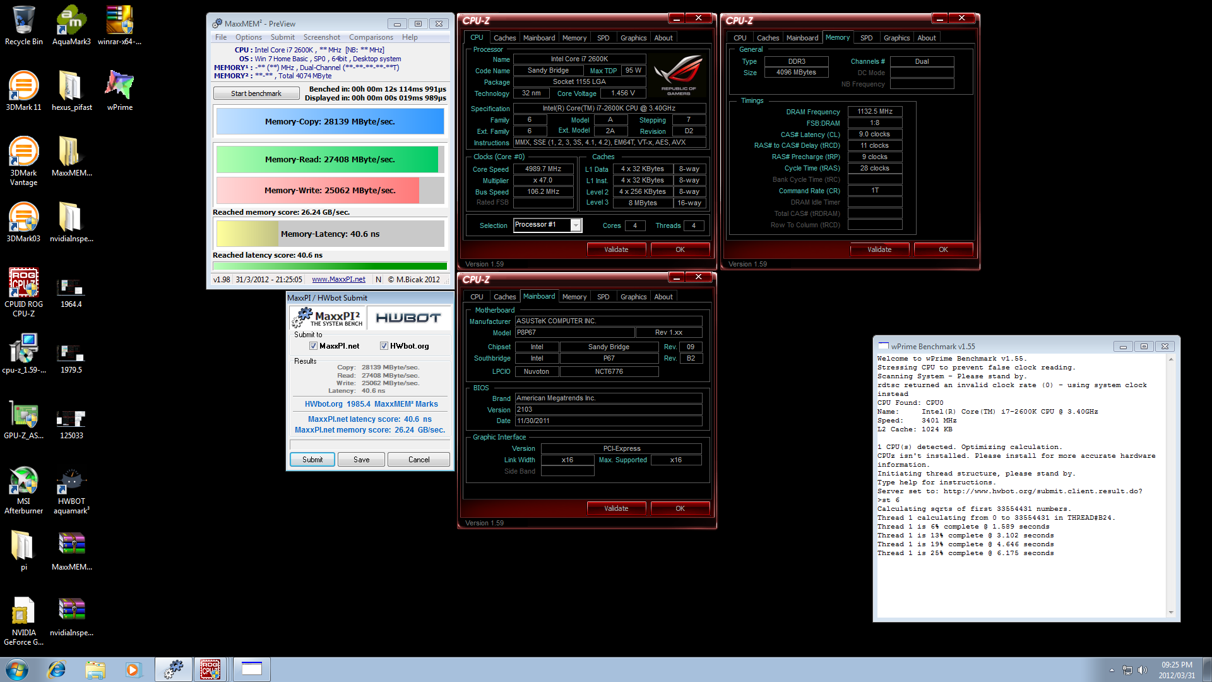Open the MaxxMEM folder icon on desktop
The image size is (1212, 682).
pyautogui.click(x=71, y=157)
